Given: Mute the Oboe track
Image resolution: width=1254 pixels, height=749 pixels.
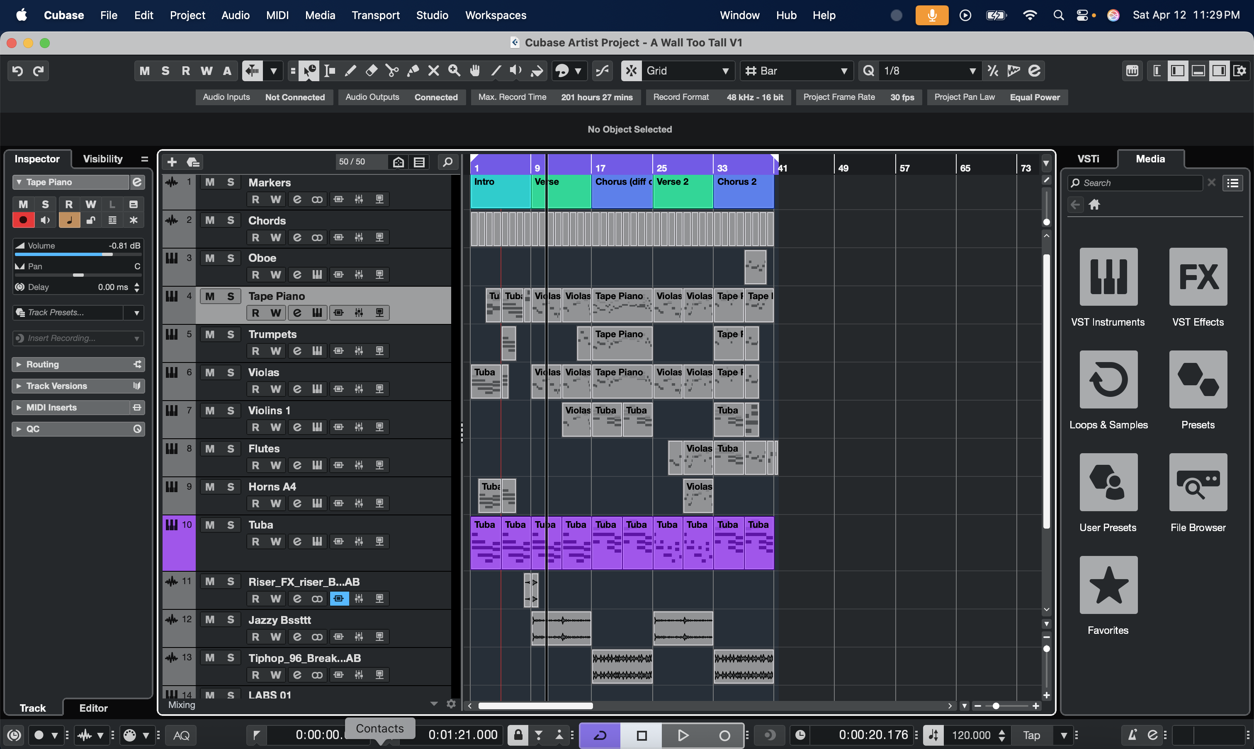Looking at the screenshot, I should (210, 259).
